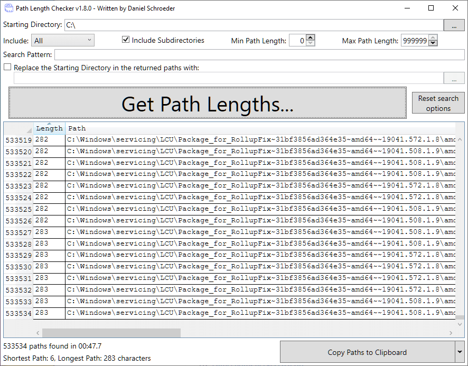
Task: Select result row number 533527
Action: pyautogui.click(x=18, y=232)
